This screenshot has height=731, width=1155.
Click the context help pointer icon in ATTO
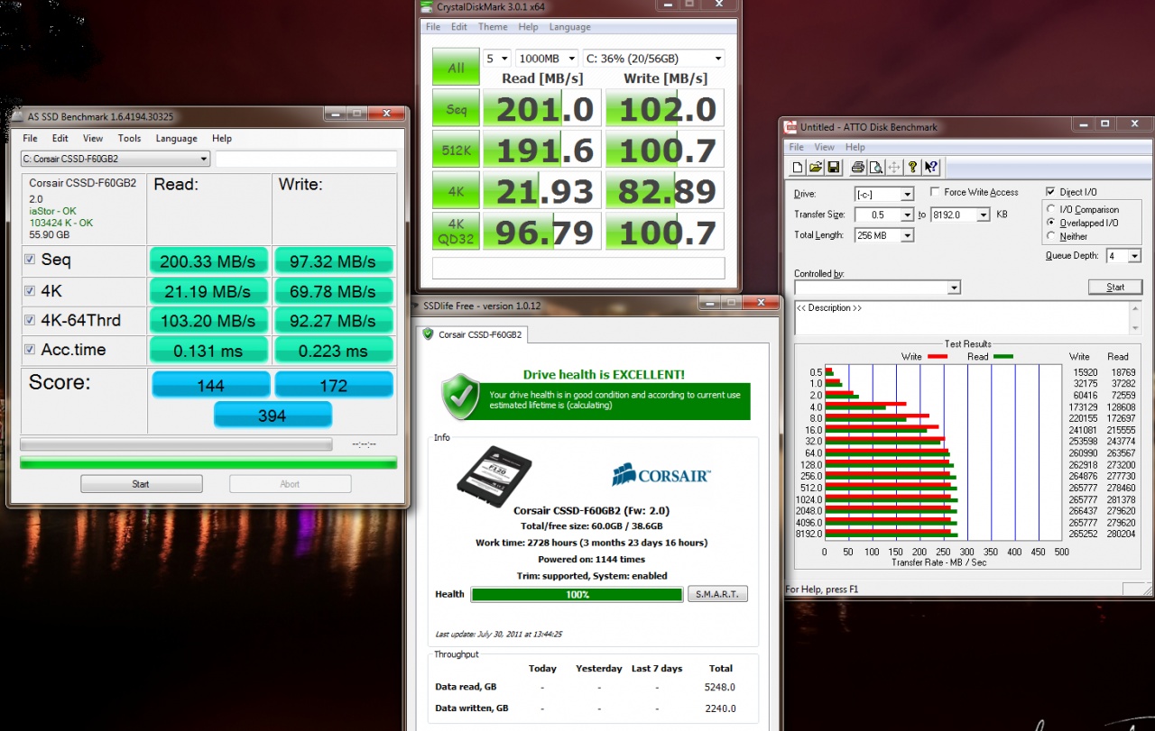931,168
